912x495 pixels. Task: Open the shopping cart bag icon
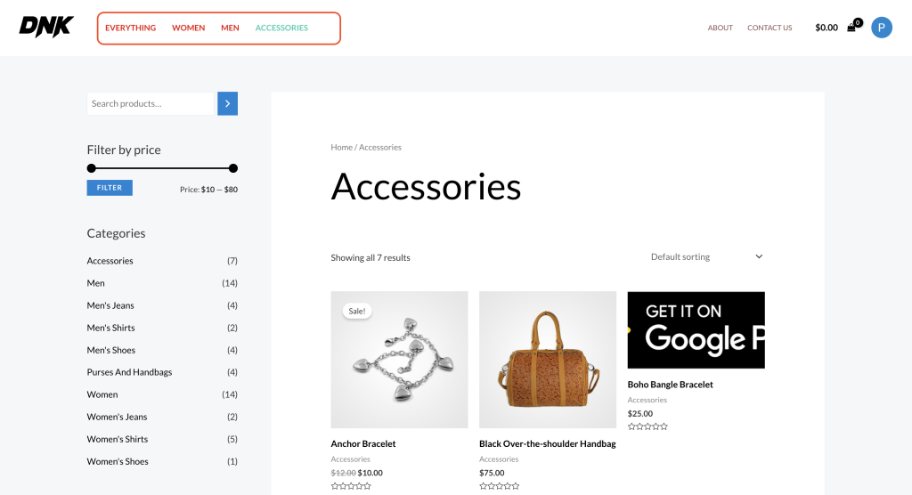[x=851, y=28]
